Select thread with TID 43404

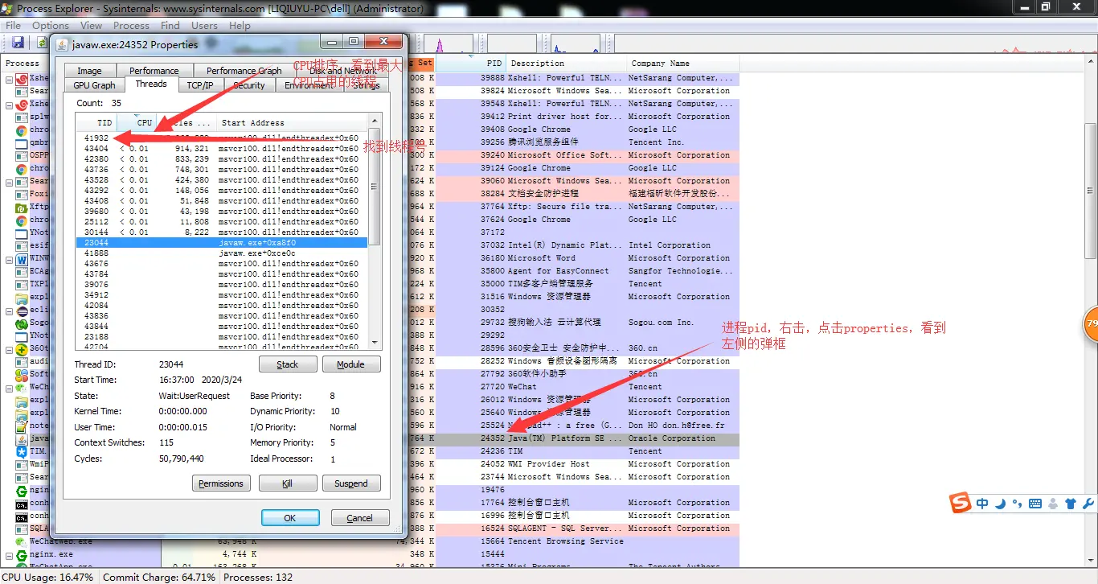point(222,149)
